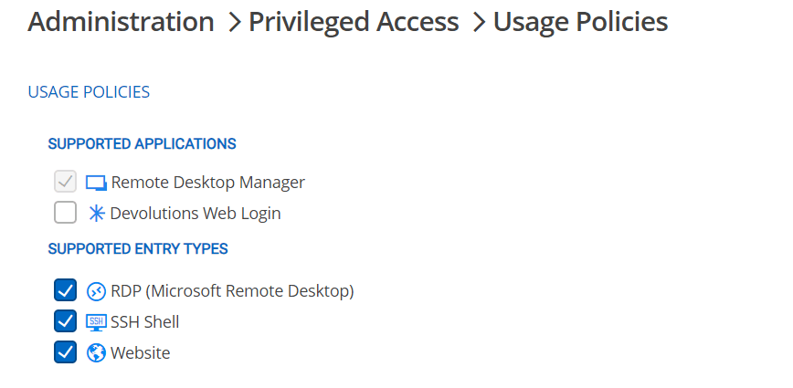Click the greyed Remote Desktop Manager checkbox

click(65, 182)
